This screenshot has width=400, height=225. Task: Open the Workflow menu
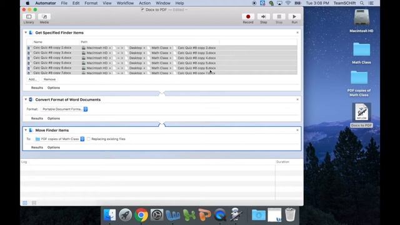coord(125,3)
